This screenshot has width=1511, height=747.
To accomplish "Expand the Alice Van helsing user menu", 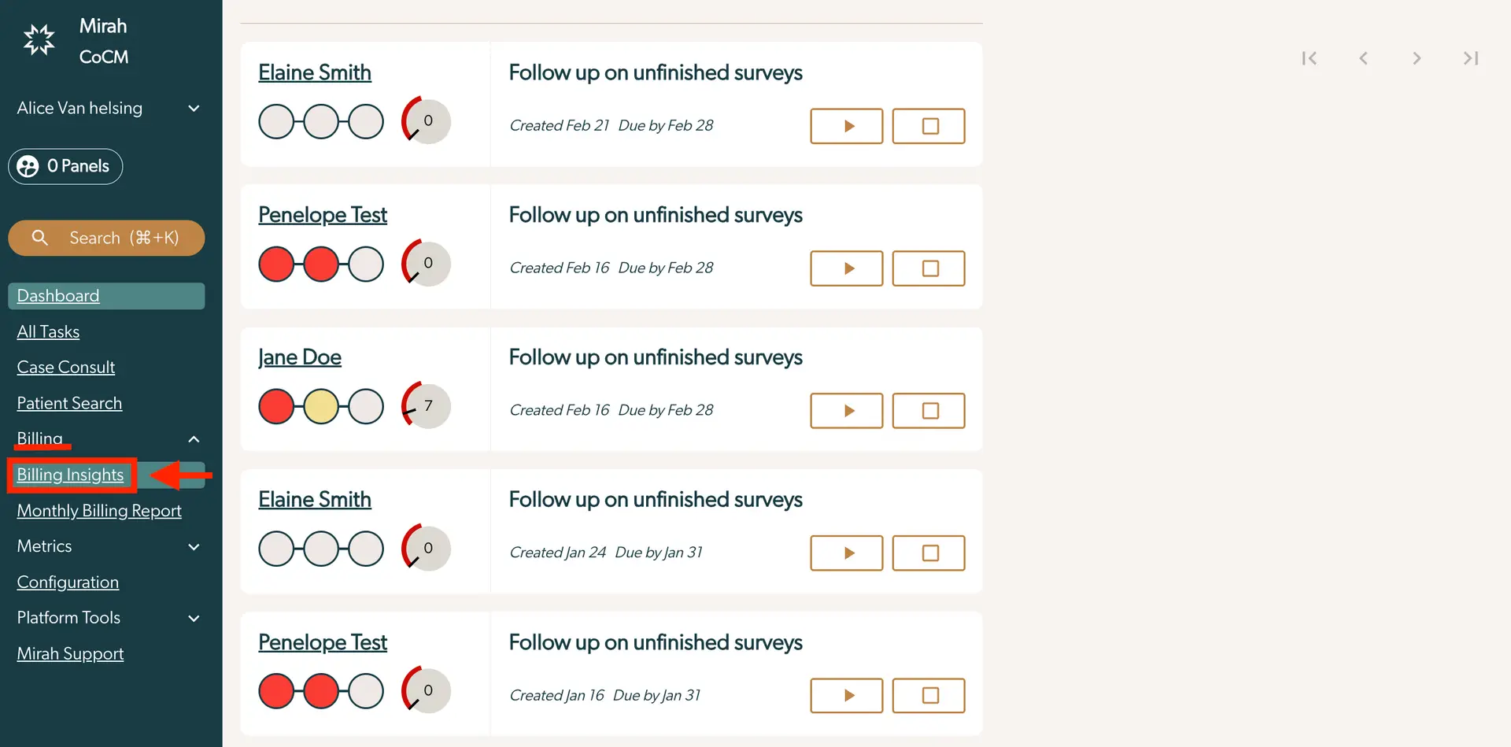I will (x=194, y=108).
